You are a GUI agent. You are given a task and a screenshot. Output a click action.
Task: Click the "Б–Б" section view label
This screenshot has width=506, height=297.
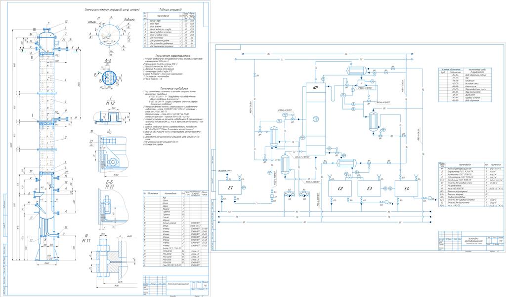109,182
